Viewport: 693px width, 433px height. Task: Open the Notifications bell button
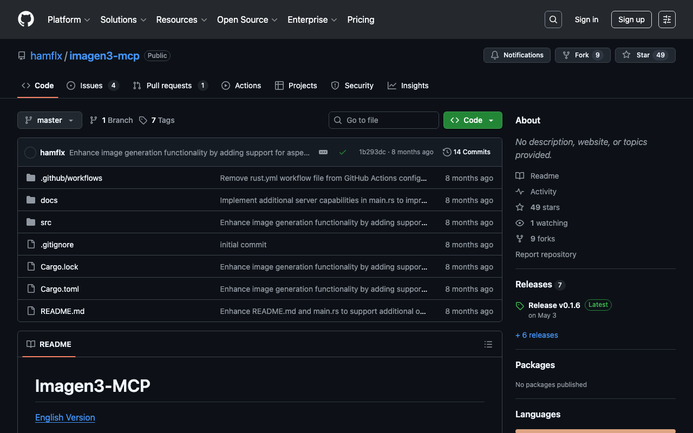click(517, 55)
